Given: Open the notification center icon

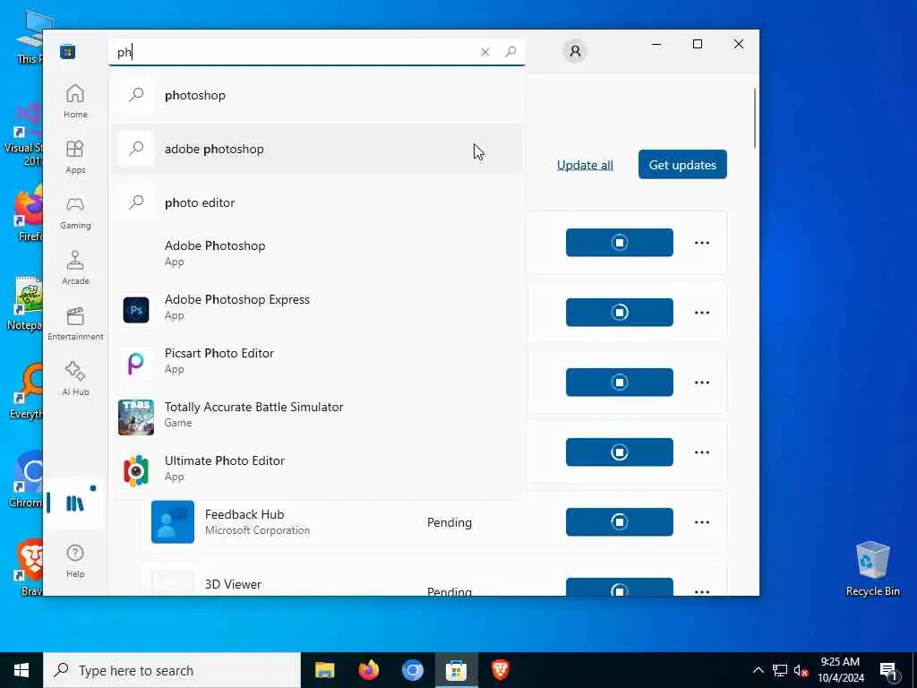Looking at the screenshot, I should 889,670.
